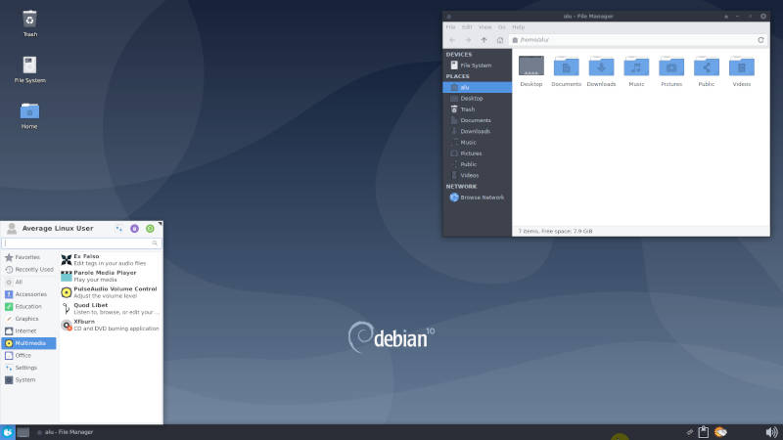Select Desktop in the Places sidebar
783x440 pixels.
(x=477, y=99)
